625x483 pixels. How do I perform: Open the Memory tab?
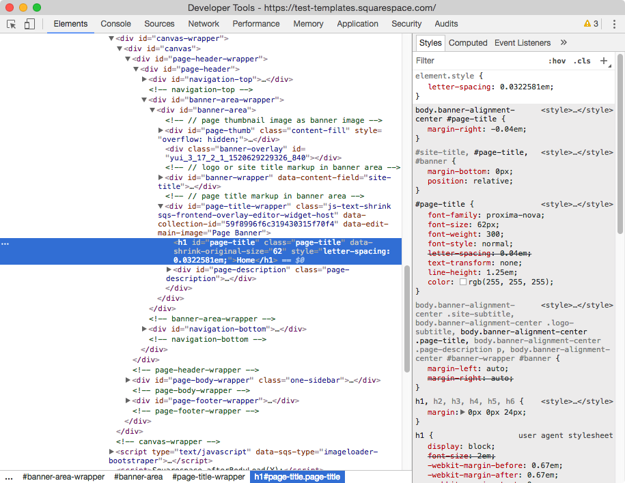pyautogui.click(x=308, y=24)
